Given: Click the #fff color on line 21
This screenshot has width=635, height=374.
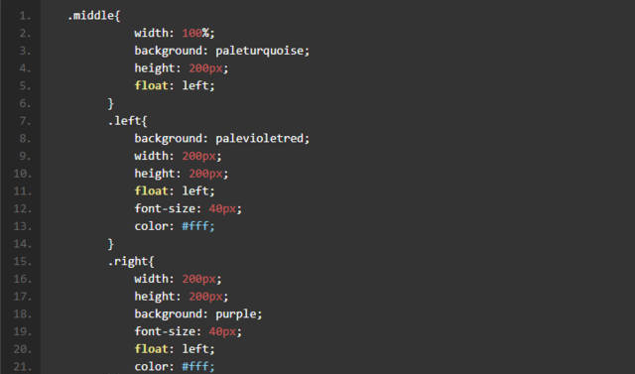Looking at the screenshot, I should pyautogui.click(x=195, y=367).
